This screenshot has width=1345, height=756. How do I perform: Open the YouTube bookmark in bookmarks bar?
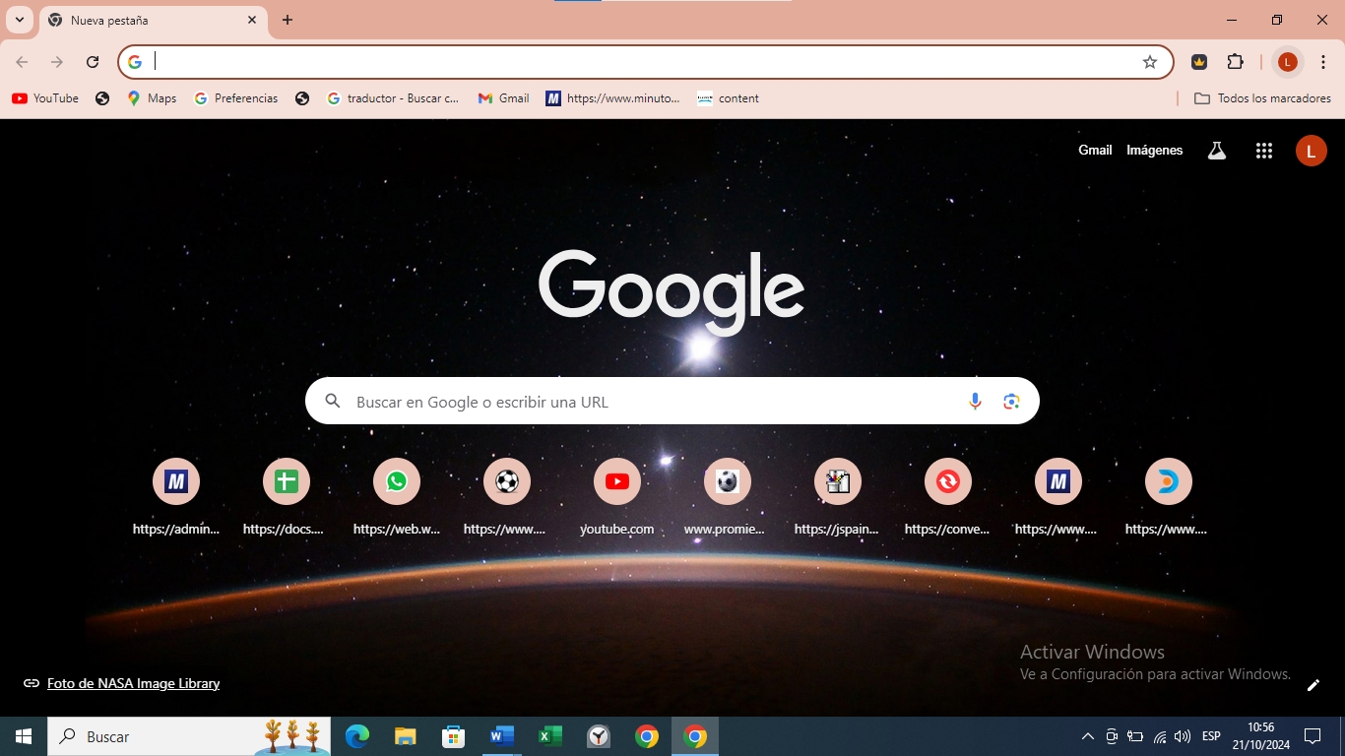coord(45,98)
